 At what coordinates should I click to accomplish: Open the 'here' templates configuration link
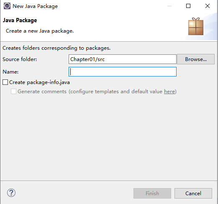[x=169, y=92]
